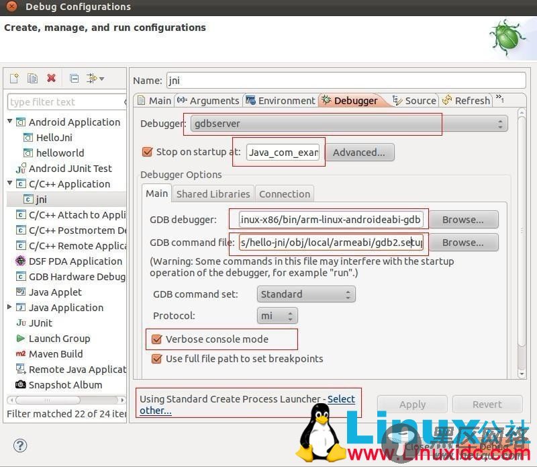537x467 pixels.
Task: Toggle Verbose console mode checkbox
Action: click(157, 339)
